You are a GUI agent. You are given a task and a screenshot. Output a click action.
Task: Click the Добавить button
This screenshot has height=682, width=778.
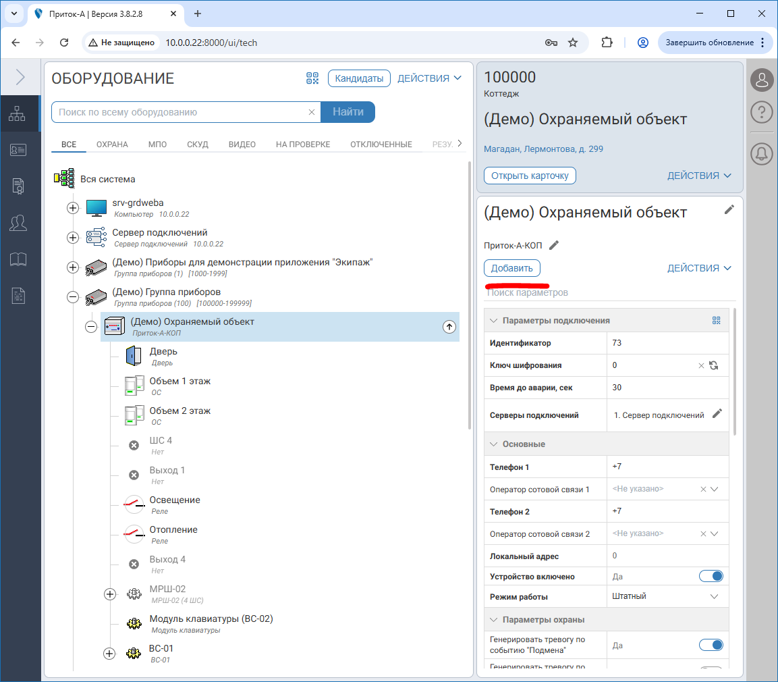coord(512,268)
